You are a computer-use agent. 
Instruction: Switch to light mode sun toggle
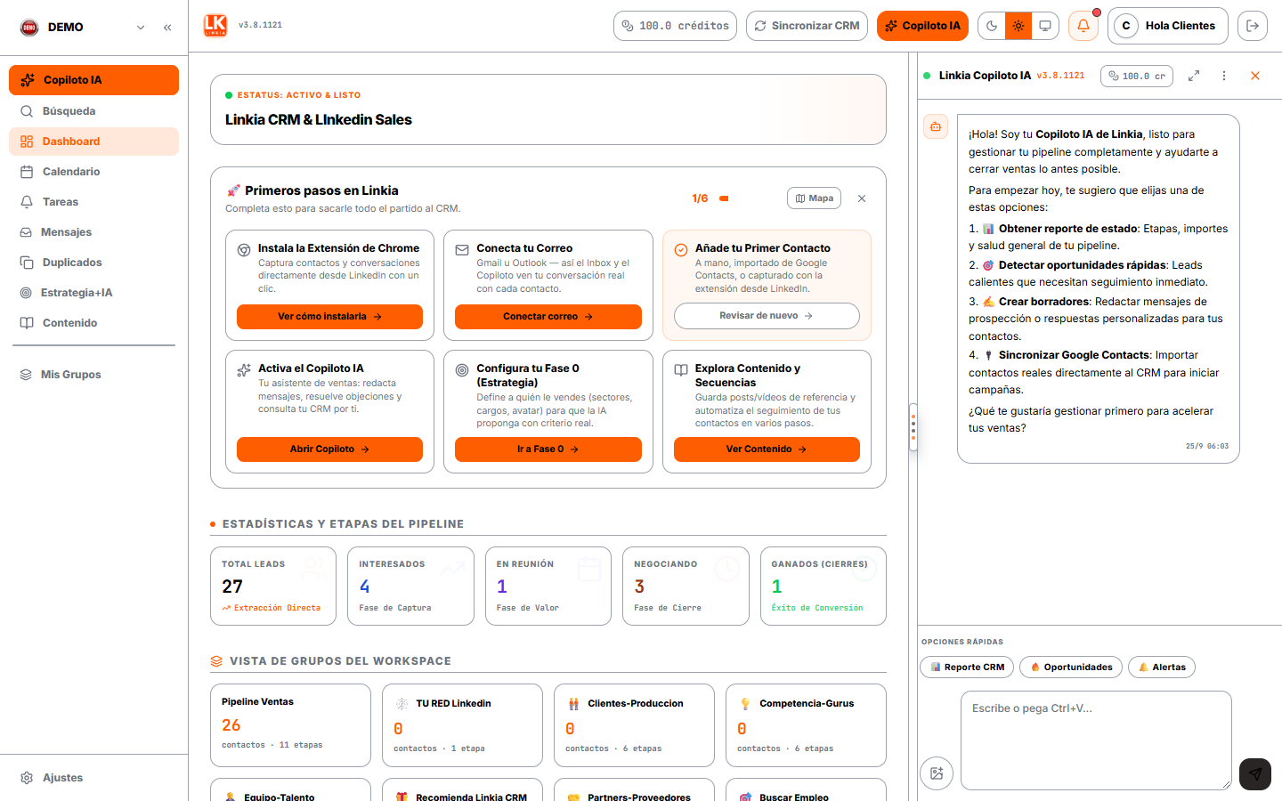point(1018,26)
